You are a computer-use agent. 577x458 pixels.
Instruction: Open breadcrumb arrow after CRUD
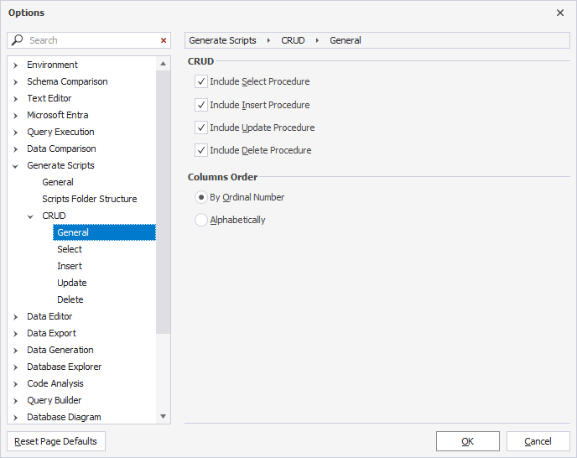pos(317,40)
